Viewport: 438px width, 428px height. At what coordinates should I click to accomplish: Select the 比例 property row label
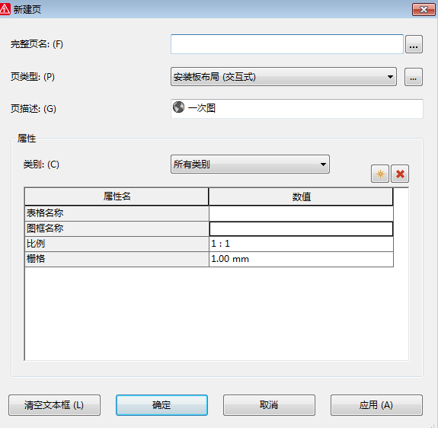117,244
